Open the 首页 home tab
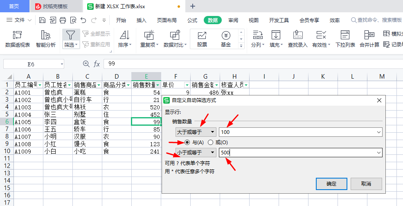The image size is (403, 206). pyautogui.click(x=14, y=7)
